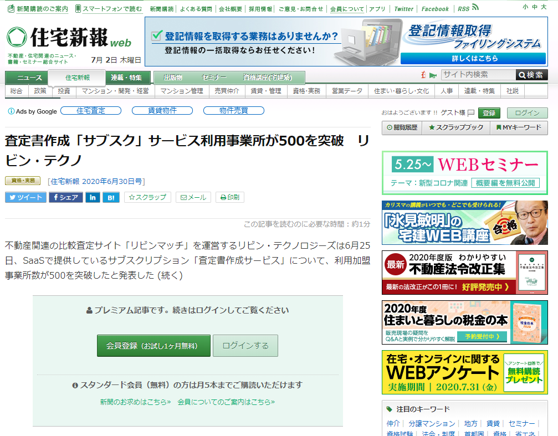Select the 投資 category
The height and width of the screenshot is (436, 558).
pos(64,91)
